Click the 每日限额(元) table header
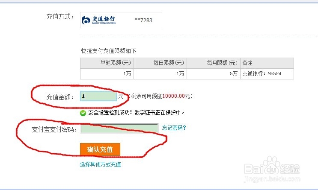This screenshot has height=190, width=318. coord(160,63)
